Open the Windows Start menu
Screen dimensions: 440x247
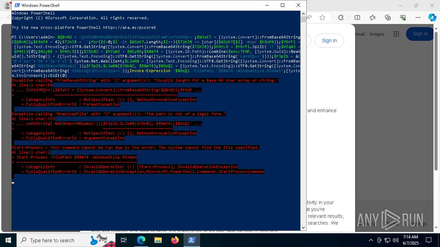8,240
